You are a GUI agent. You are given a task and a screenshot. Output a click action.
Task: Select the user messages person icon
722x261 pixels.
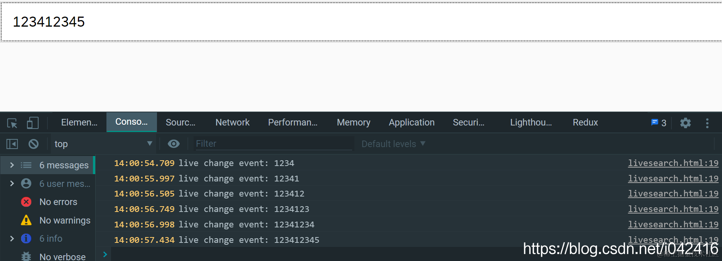26,183
